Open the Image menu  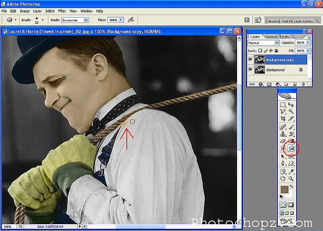click(x=25, y=11)
